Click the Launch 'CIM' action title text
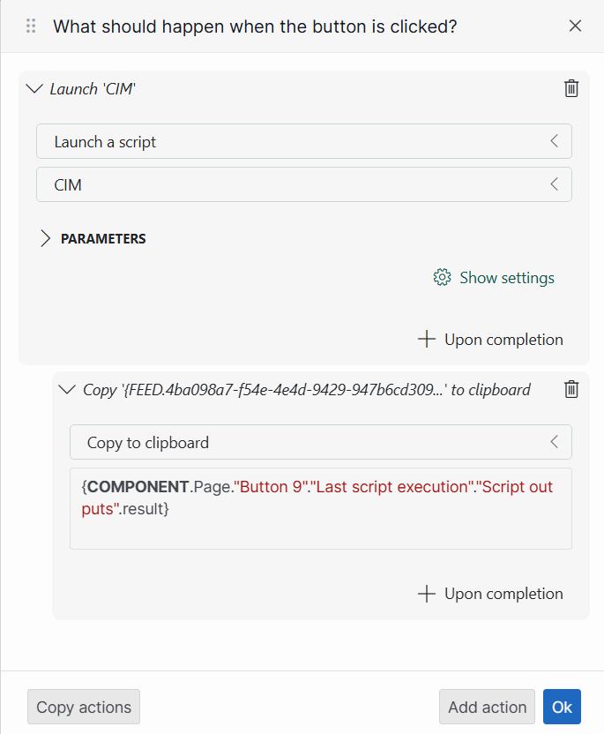 coord(93,89)
